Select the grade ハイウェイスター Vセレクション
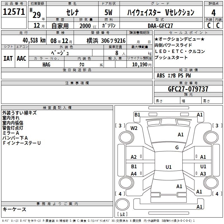 point(161,12)
